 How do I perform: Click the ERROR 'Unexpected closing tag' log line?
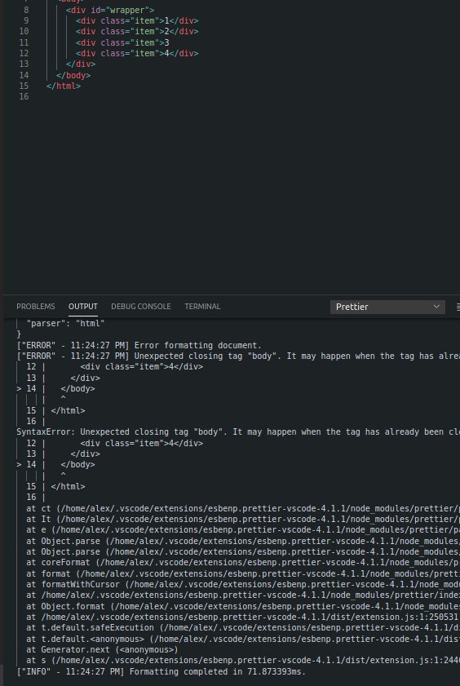(238, 356)
